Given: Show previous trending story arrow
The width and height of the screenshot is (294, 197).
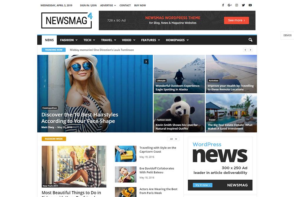Looking at the screenshot, I should [245, 50].
